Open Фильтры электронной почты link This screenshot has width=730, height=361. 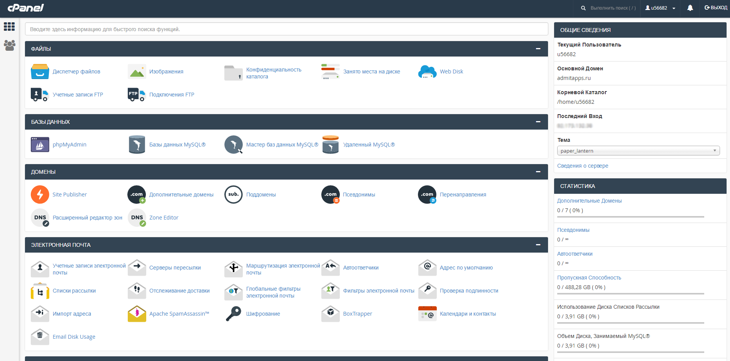pos(379,291)
